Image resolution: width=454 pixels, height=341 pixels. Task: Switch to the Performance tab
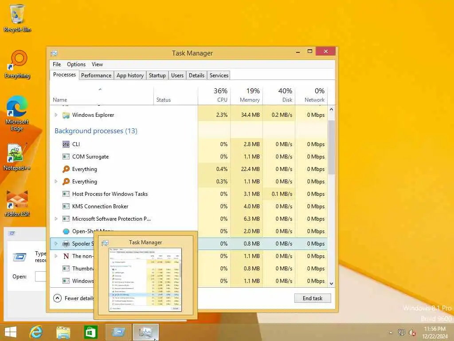[96, 75]
